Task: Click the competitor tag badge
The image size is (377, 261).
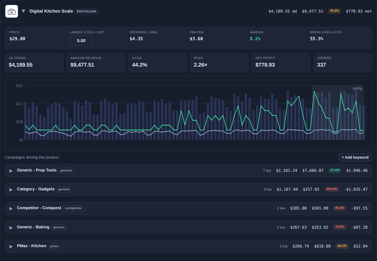Action: pyautogui.click(x=73, y=208)
